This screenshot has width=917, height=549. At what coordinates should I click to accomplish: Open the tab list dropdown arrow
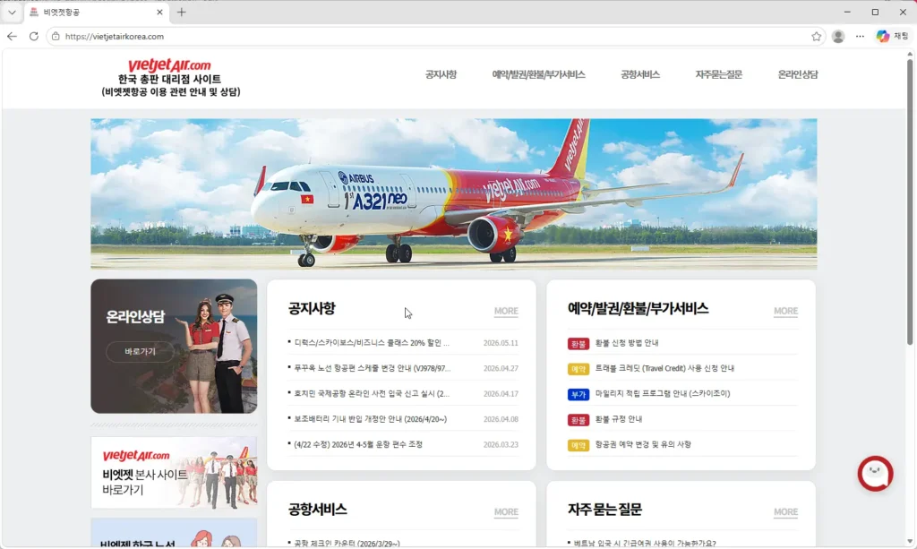[x=12, y=12]
